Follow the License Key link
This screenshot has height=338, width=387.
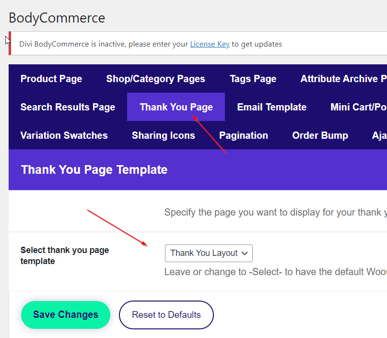(x=210, y=44)
